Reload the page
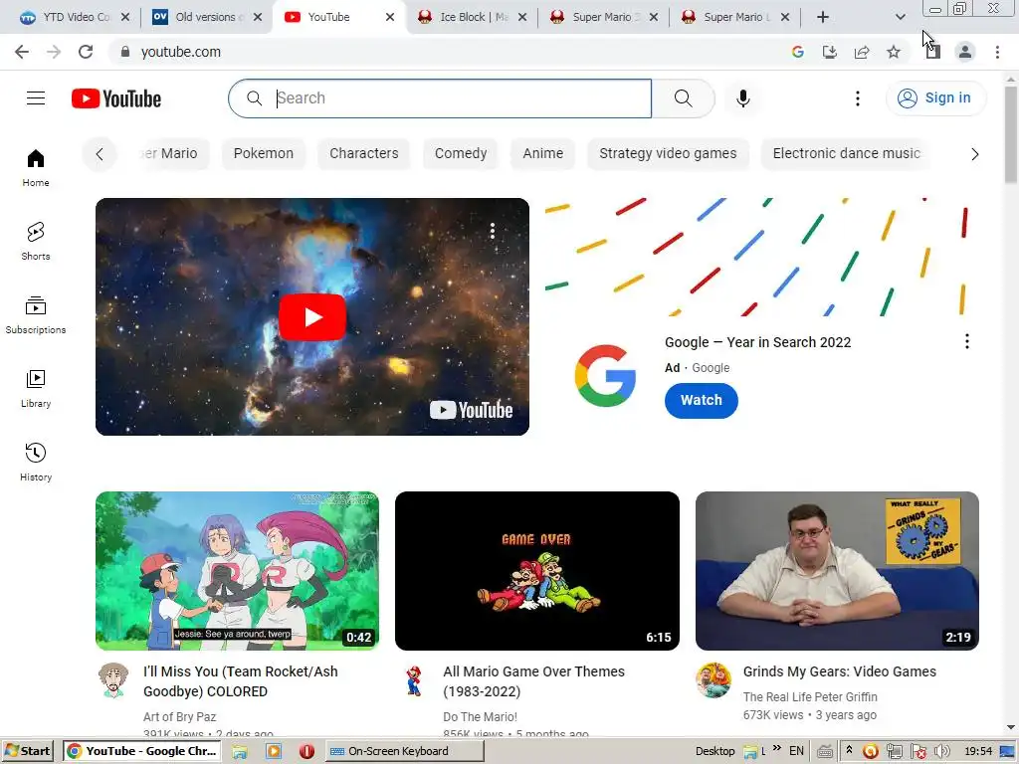Image resolution: width=1019 pixels, height=764 pixels. click(x=86, y=52)
